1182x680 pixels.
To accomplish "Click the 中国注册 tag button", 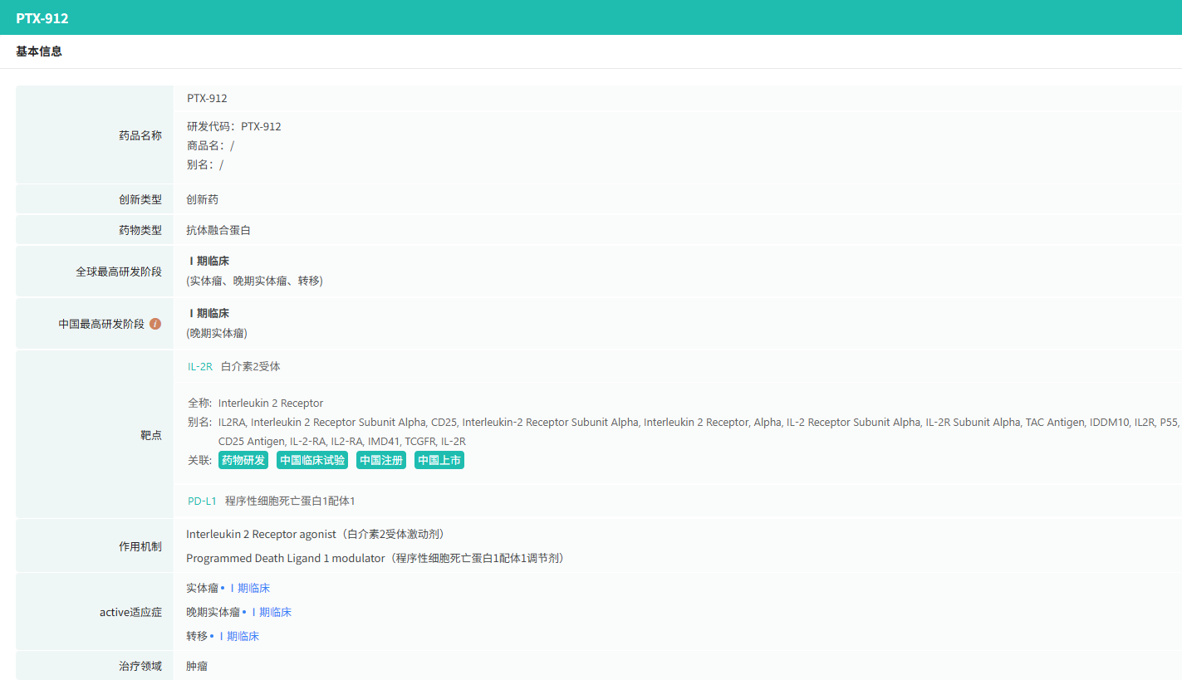I will [381, 460].
